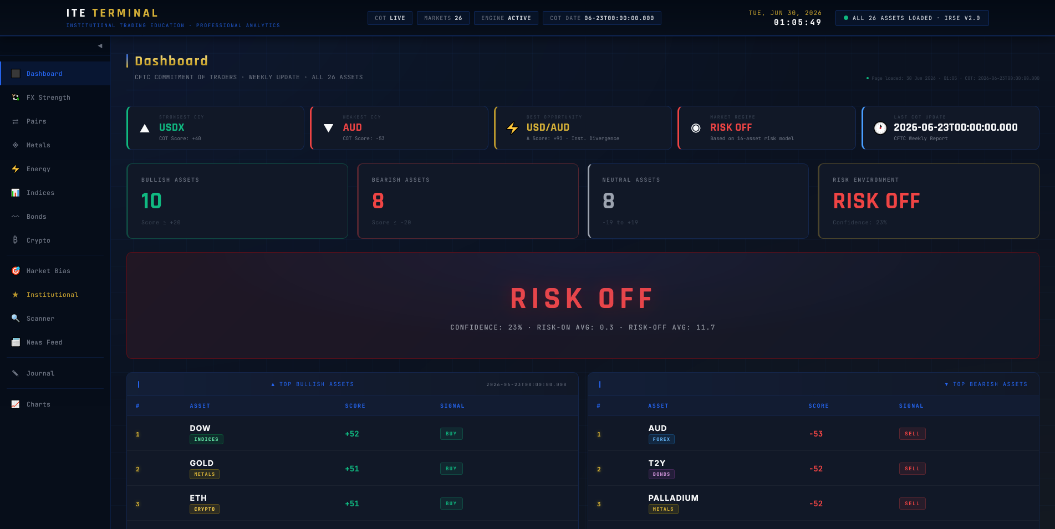Click the Pairs swap-arrows icon
The height and width of the screenshot is (529, 1055).
(16, 121)
